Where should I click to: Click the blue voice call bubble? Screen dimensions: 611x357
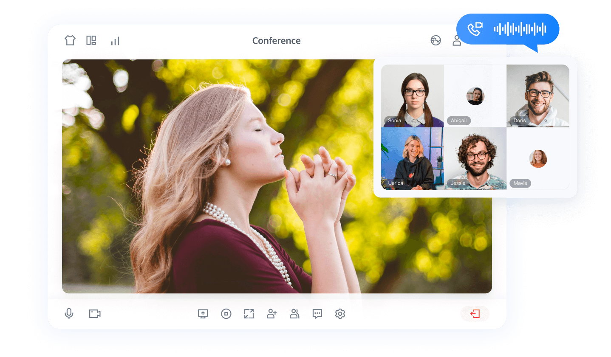[x=508, y=29]
